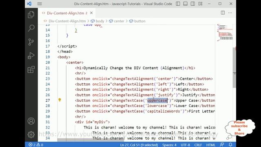Click line number 30 in gutter
This screenshot has width=261, height=147.
pos(48,117)
